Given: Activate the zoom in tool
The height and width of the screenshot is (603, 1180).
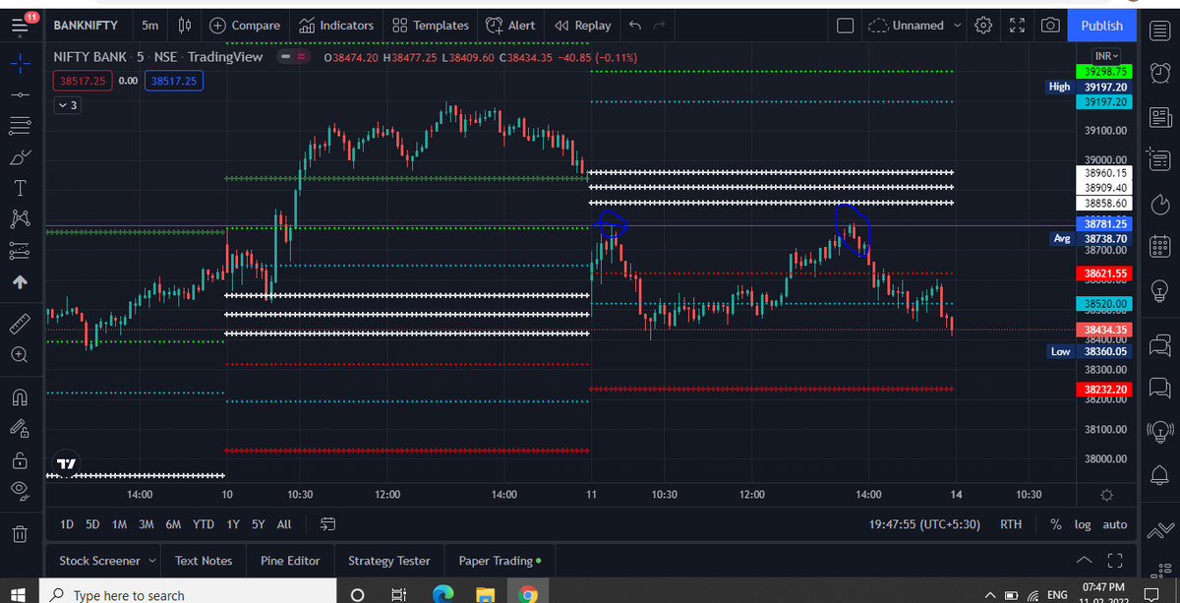Looking at the screenshot, I should [19, 354].
